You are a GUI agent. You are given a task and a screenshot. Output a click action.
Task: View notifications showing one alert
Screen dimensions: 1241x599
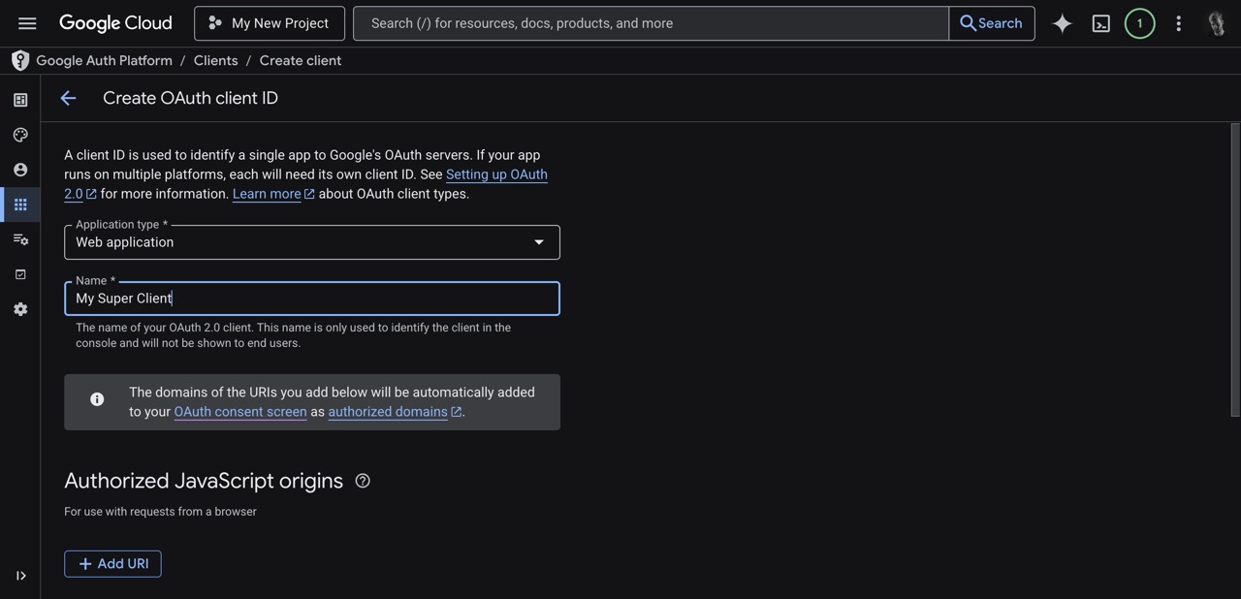click(x=1138, y=21)
